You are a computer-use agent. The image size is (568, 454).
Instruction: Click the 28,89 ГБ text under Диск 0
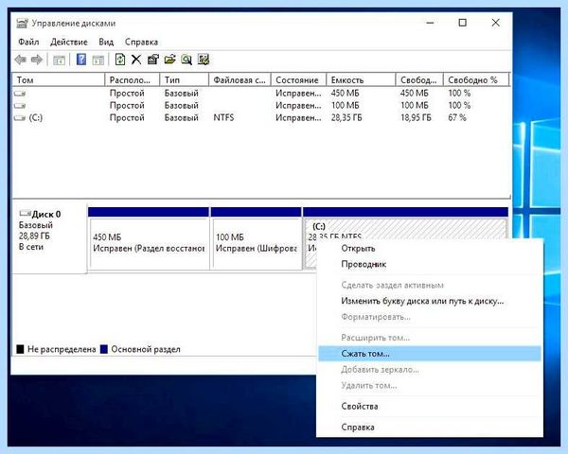(34, 236)
